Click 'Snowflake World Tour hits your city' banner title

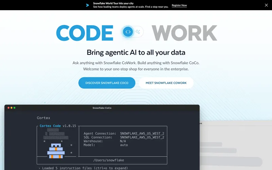pyautogui.click(x=113, y=3)
